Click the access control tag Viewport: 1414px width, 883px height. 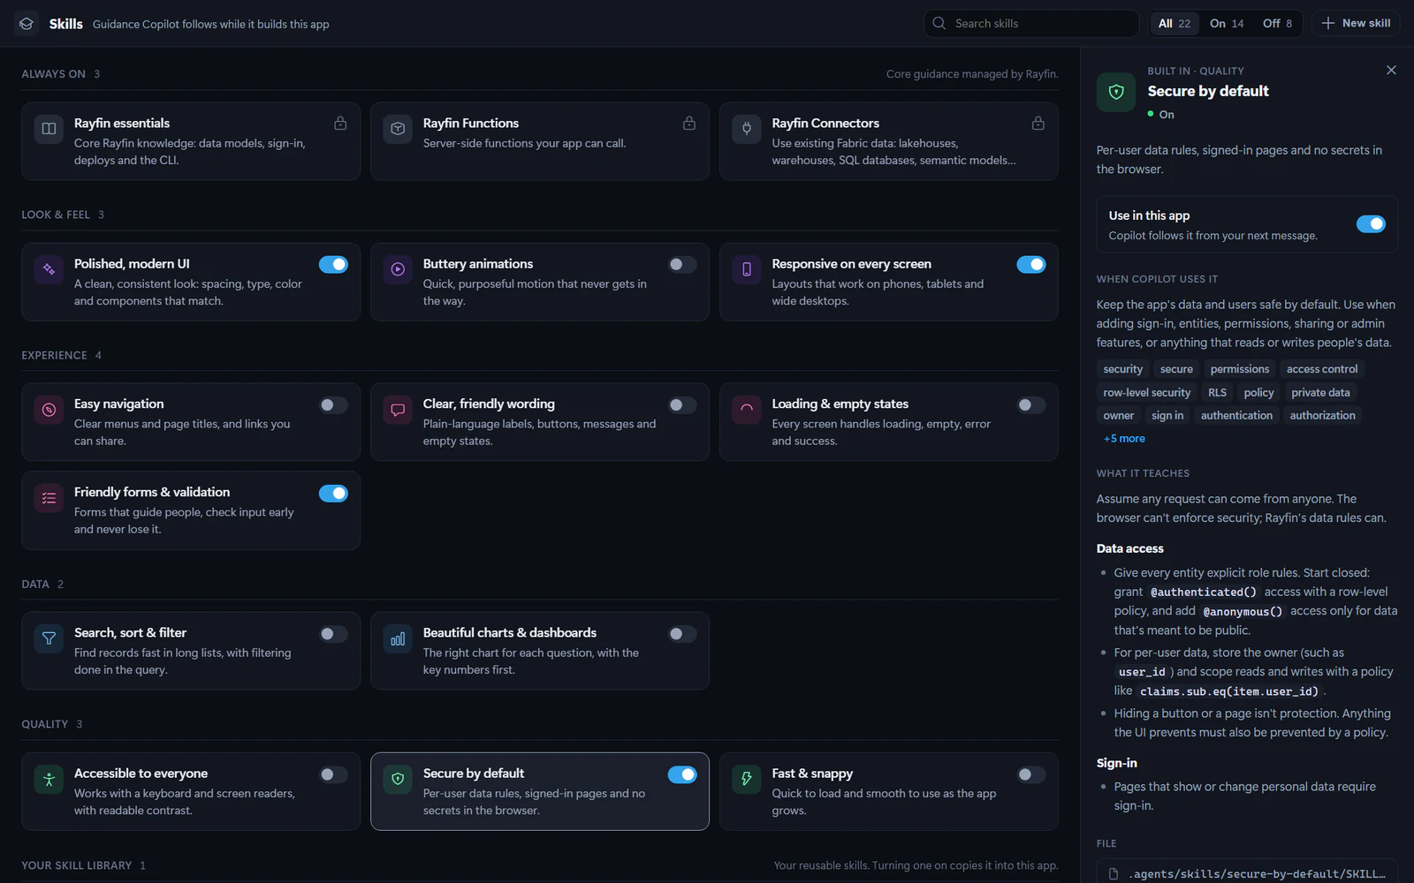(1322, 369)
